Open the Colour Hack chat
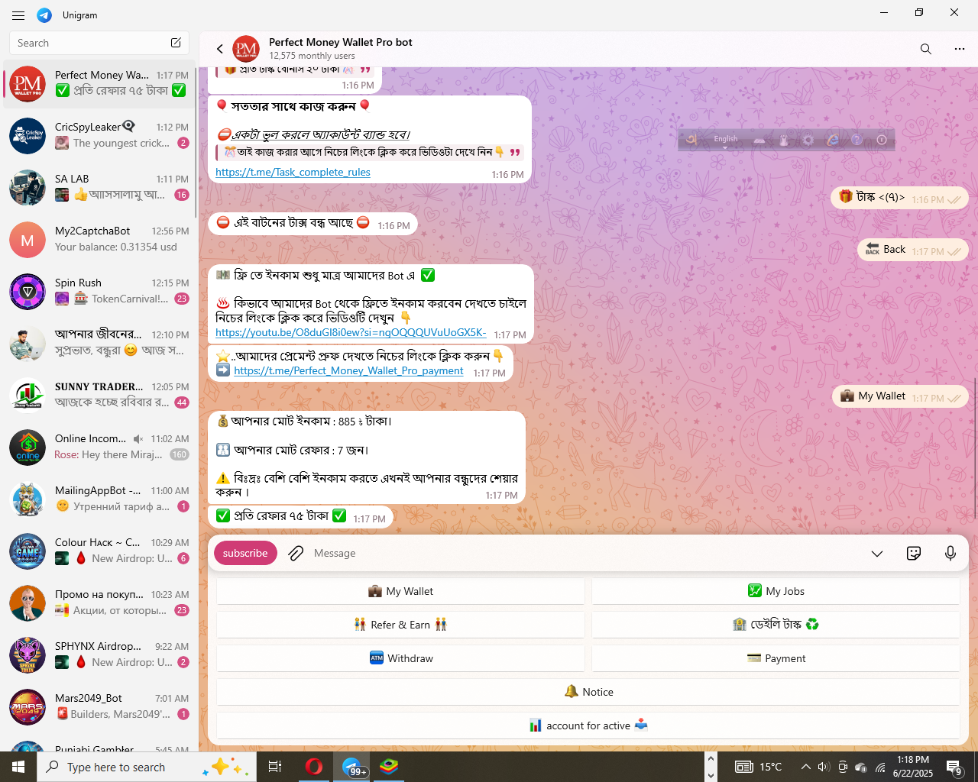The image size is (978, 782). (x=99, y=551)
